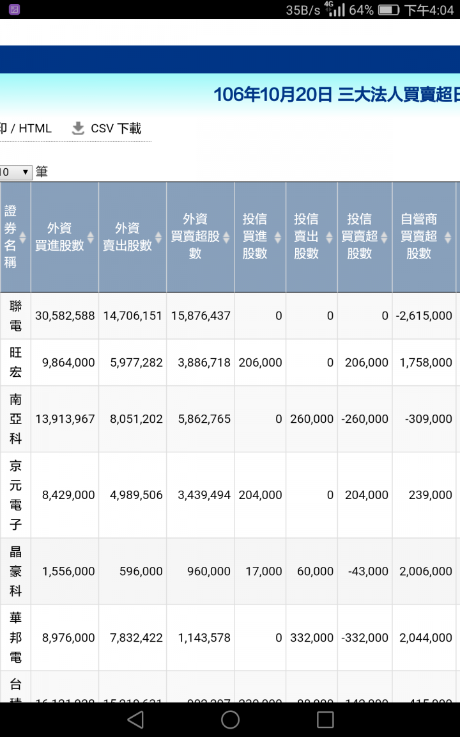Image resolution: width=460 pixels, height=737 pixels.
Task: Click the value 332,000 in 華邦電 row
Action: [x=312, y=637]
